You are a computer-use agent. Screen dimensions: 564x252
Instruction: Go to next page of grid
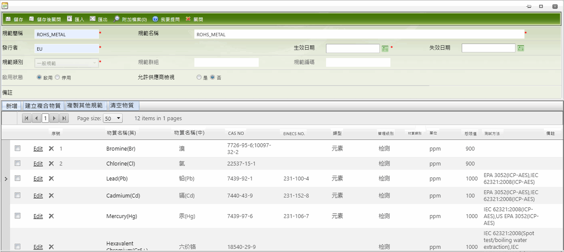[54, 118]
